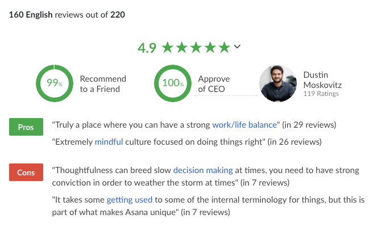Click the 4.9 overall rating number
This screenshot has width=378, height=248.
tap(147, 48)
